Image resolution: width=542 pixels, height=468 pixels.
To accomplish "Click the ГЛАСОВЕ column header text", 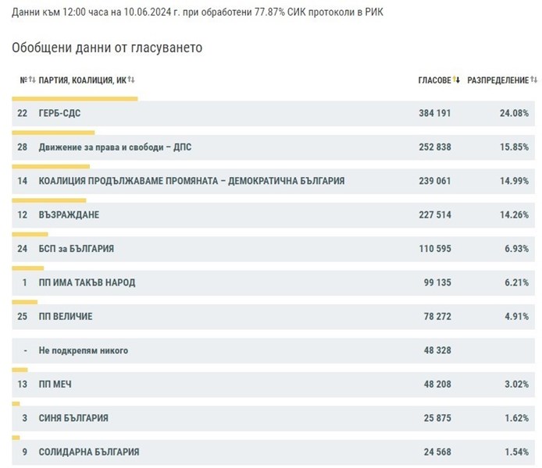I will (x=434, y=80).
